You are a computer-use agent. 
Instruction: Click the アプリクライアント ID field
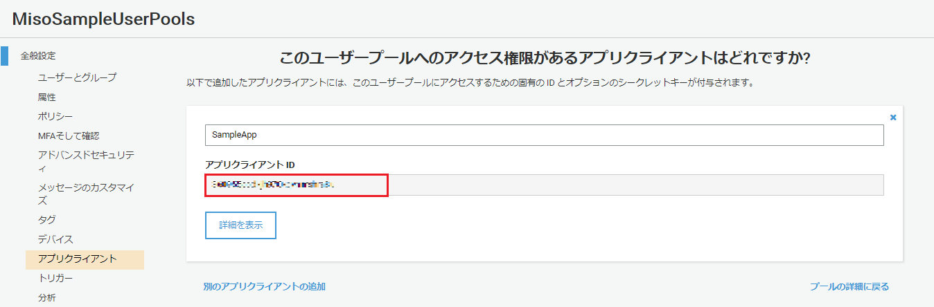[544, 185]
